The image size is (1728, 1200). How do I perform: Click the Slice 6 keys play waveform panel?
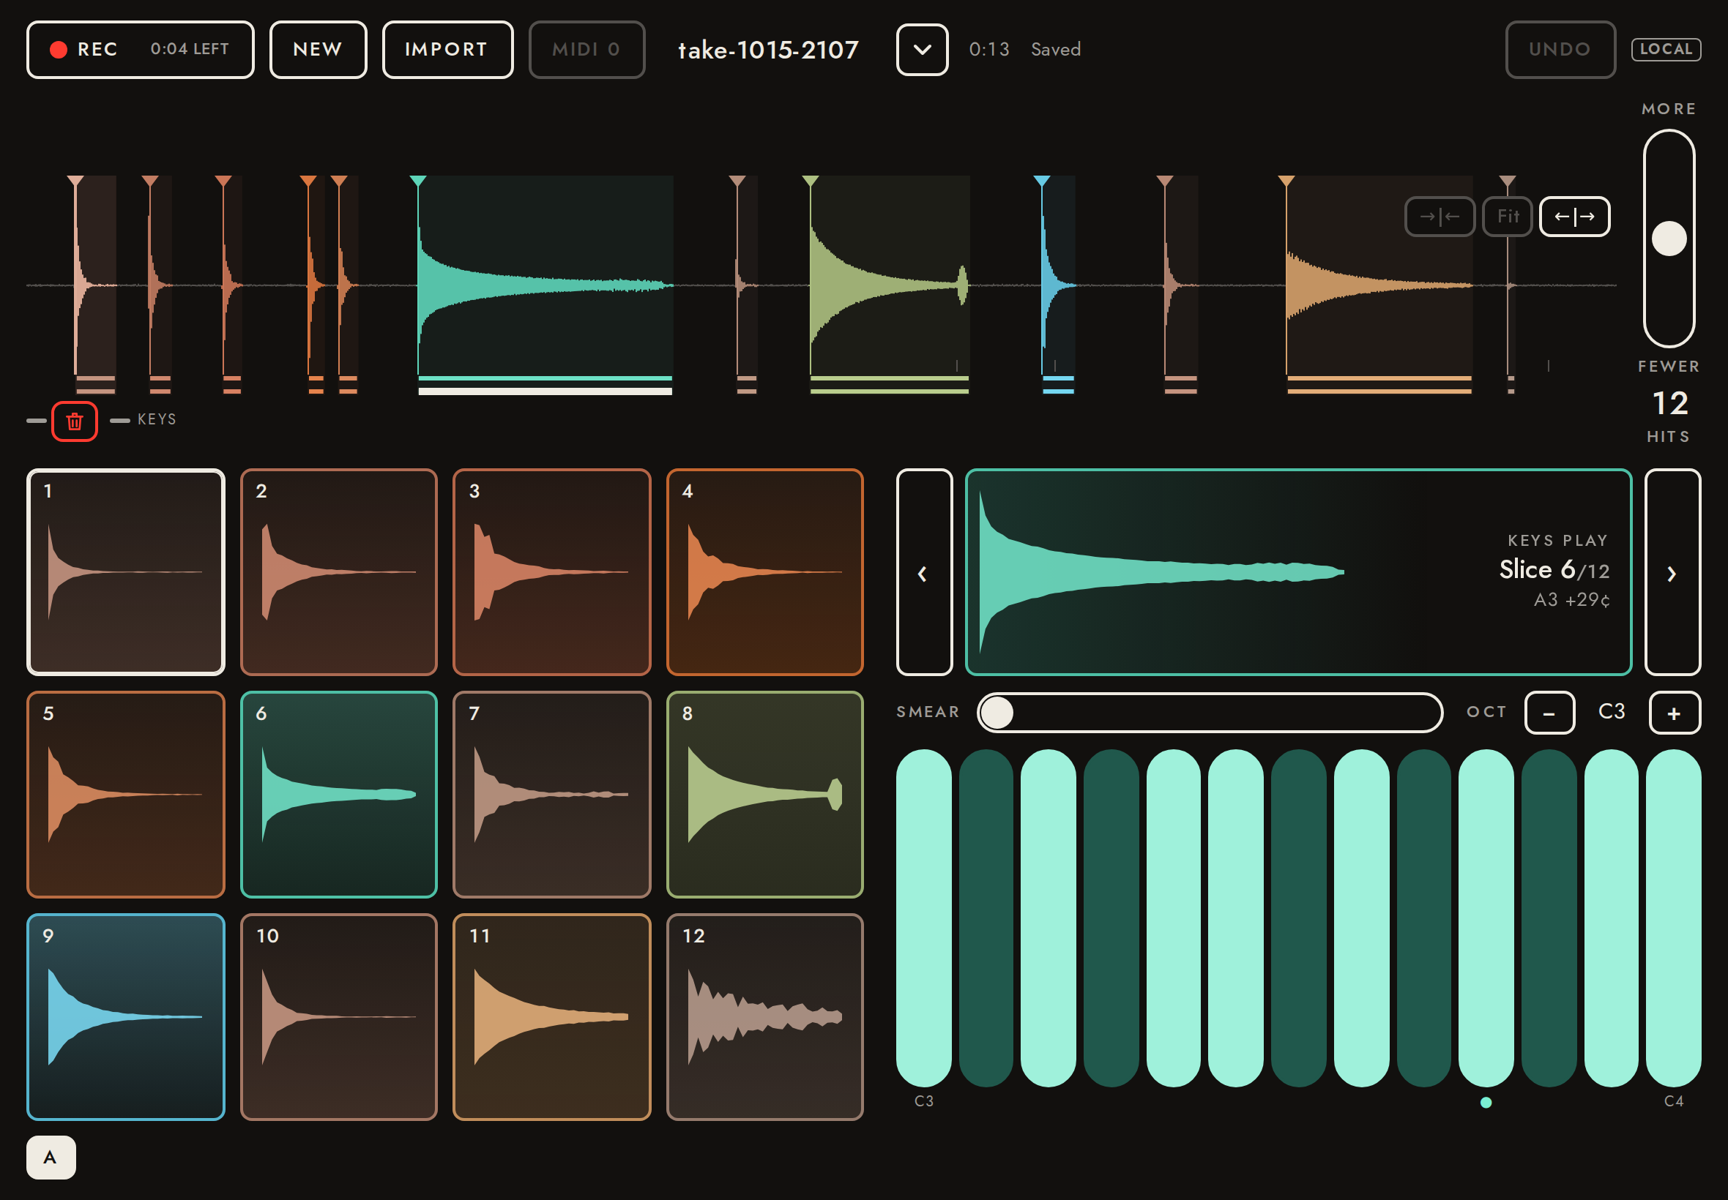(x=1298, y=572)
